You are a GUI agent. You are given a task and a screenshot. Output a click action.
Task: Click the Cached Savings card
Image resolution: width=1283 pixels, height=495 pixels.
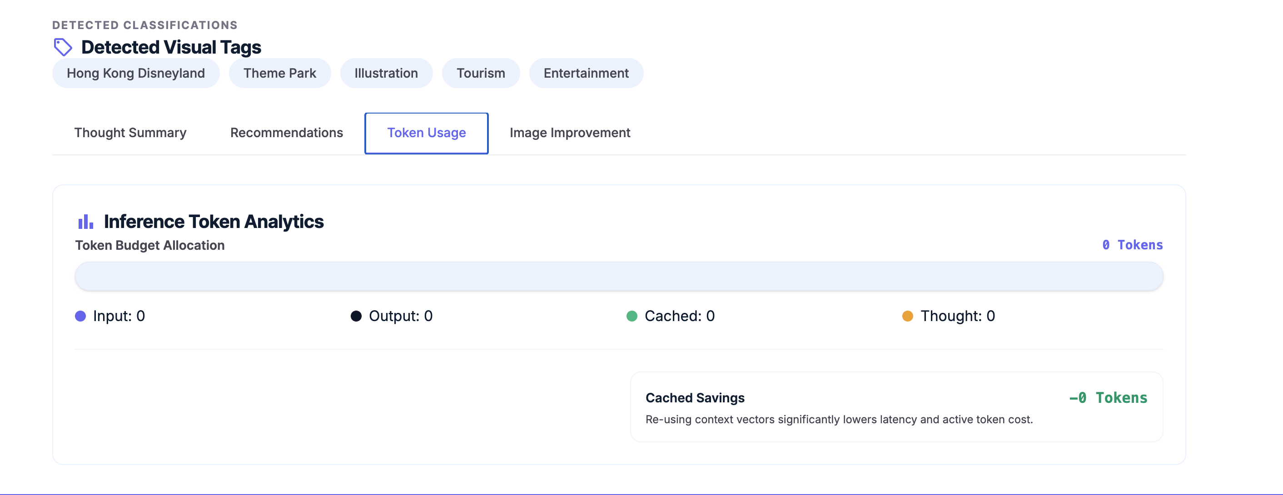tap(896, 407)
